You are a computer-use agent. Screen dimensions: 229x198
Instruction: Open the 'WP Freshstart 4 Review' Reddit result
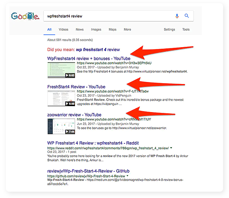click(x=93, y=143)
